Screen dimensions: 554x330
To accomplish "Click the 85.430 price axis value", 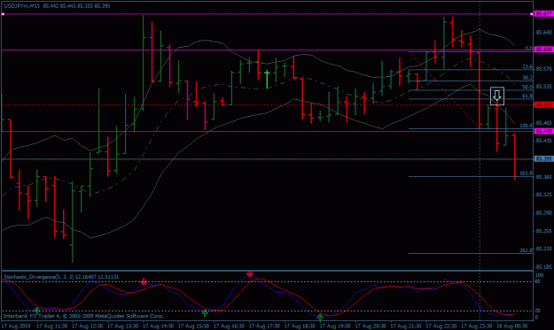I will 543,141.
